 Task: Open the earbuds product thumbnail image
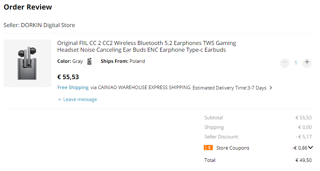tap(27, 63)
